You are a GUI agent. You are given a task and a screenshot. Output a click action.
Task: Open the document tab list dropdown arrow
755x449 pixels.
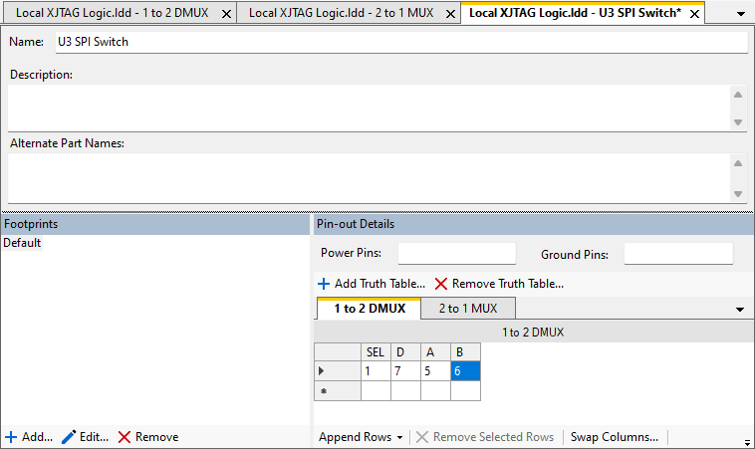[740, 14]
